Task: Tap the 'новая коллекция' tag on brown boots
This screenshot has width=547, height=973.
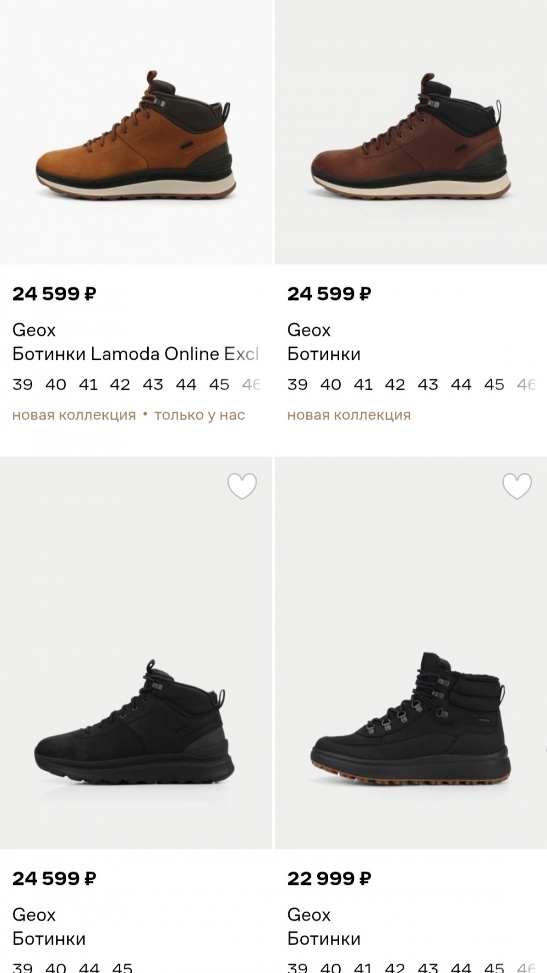Action: click(x=349, y=415)
